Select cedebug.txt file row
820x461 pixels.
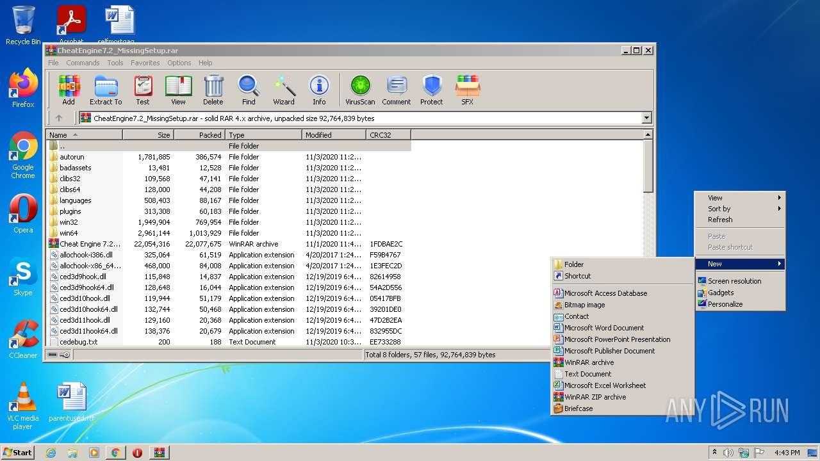tap(229, 342)
